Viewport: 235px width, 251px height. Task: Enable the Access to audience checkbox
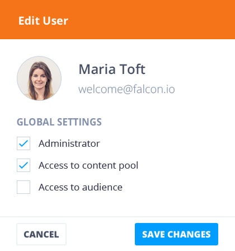coord(23,187)
